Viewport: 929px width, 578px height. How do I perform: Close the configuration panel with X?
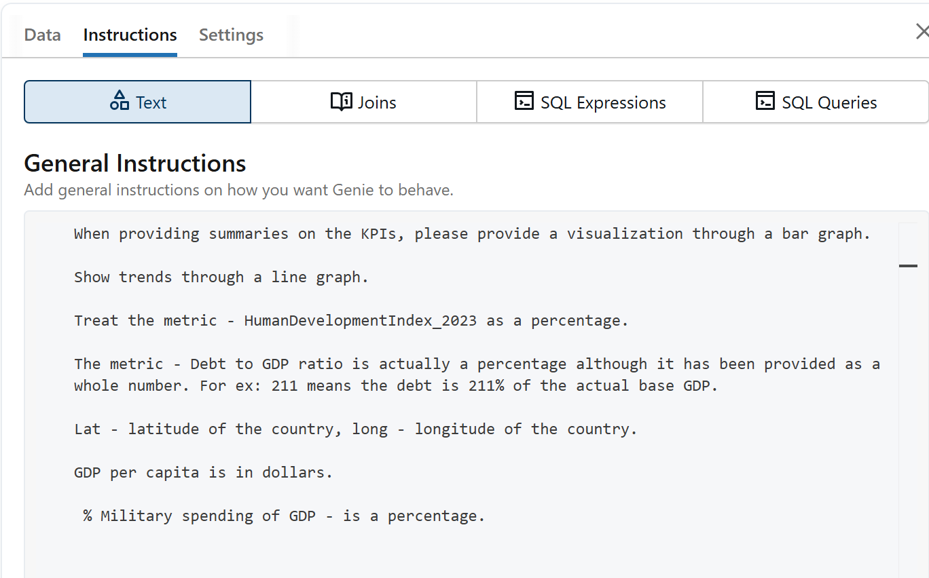point(922,31)
